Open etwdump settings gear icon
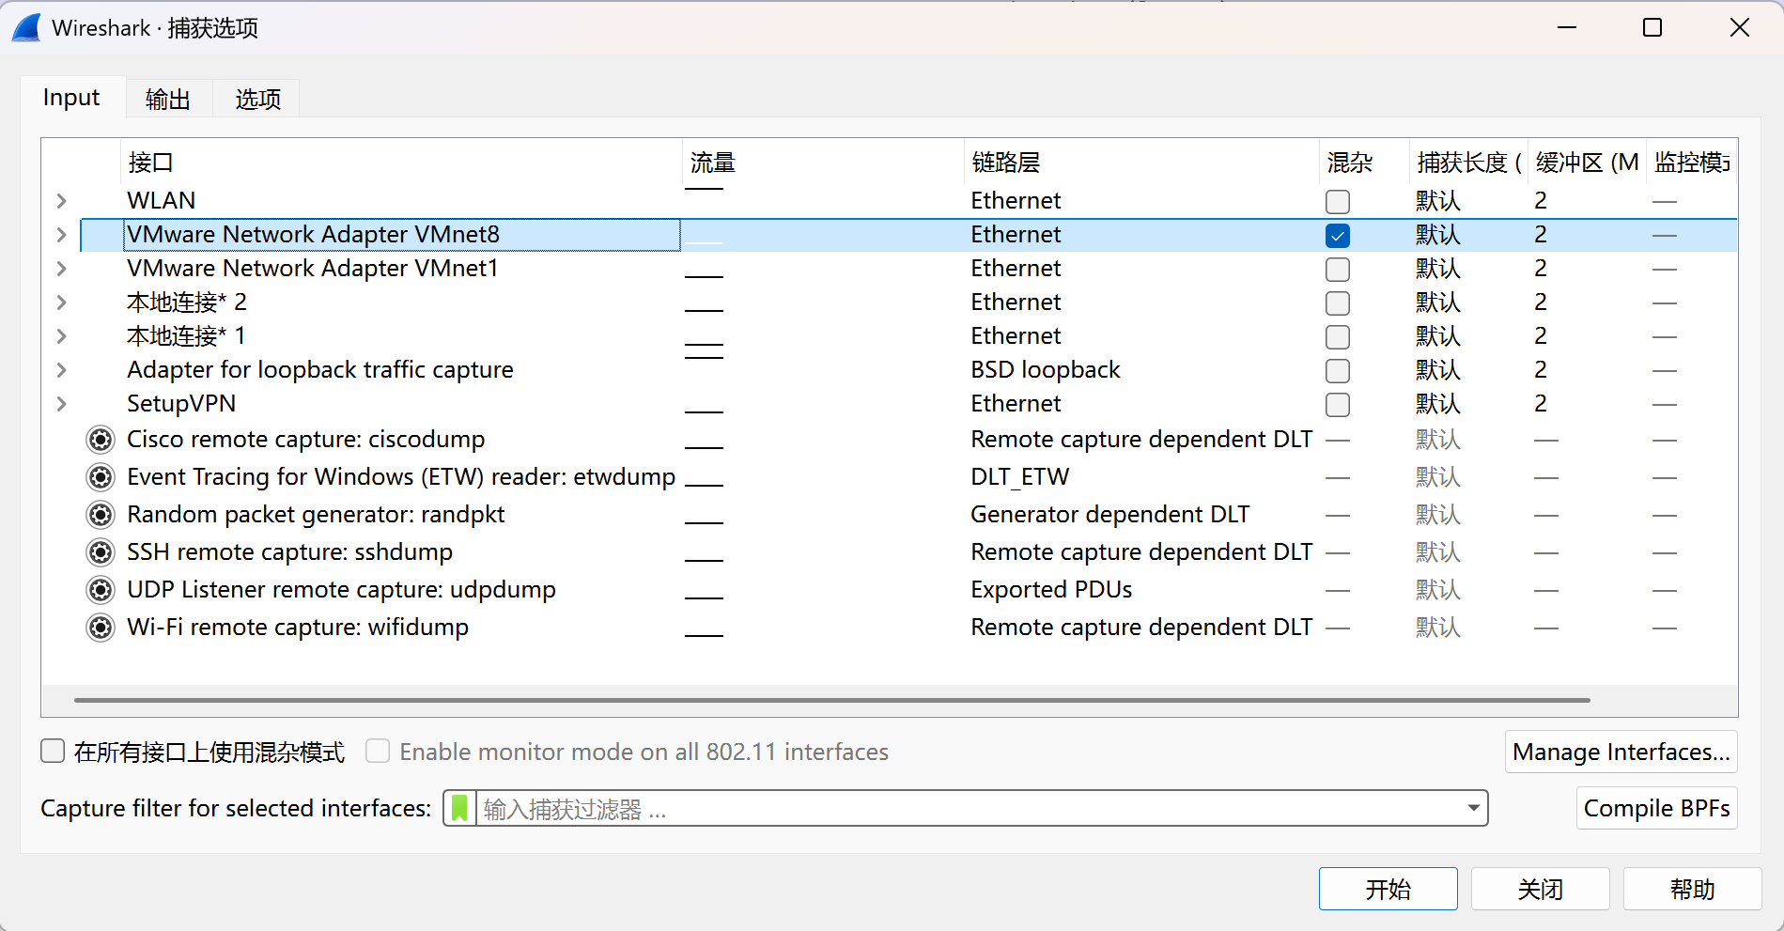 101,477
